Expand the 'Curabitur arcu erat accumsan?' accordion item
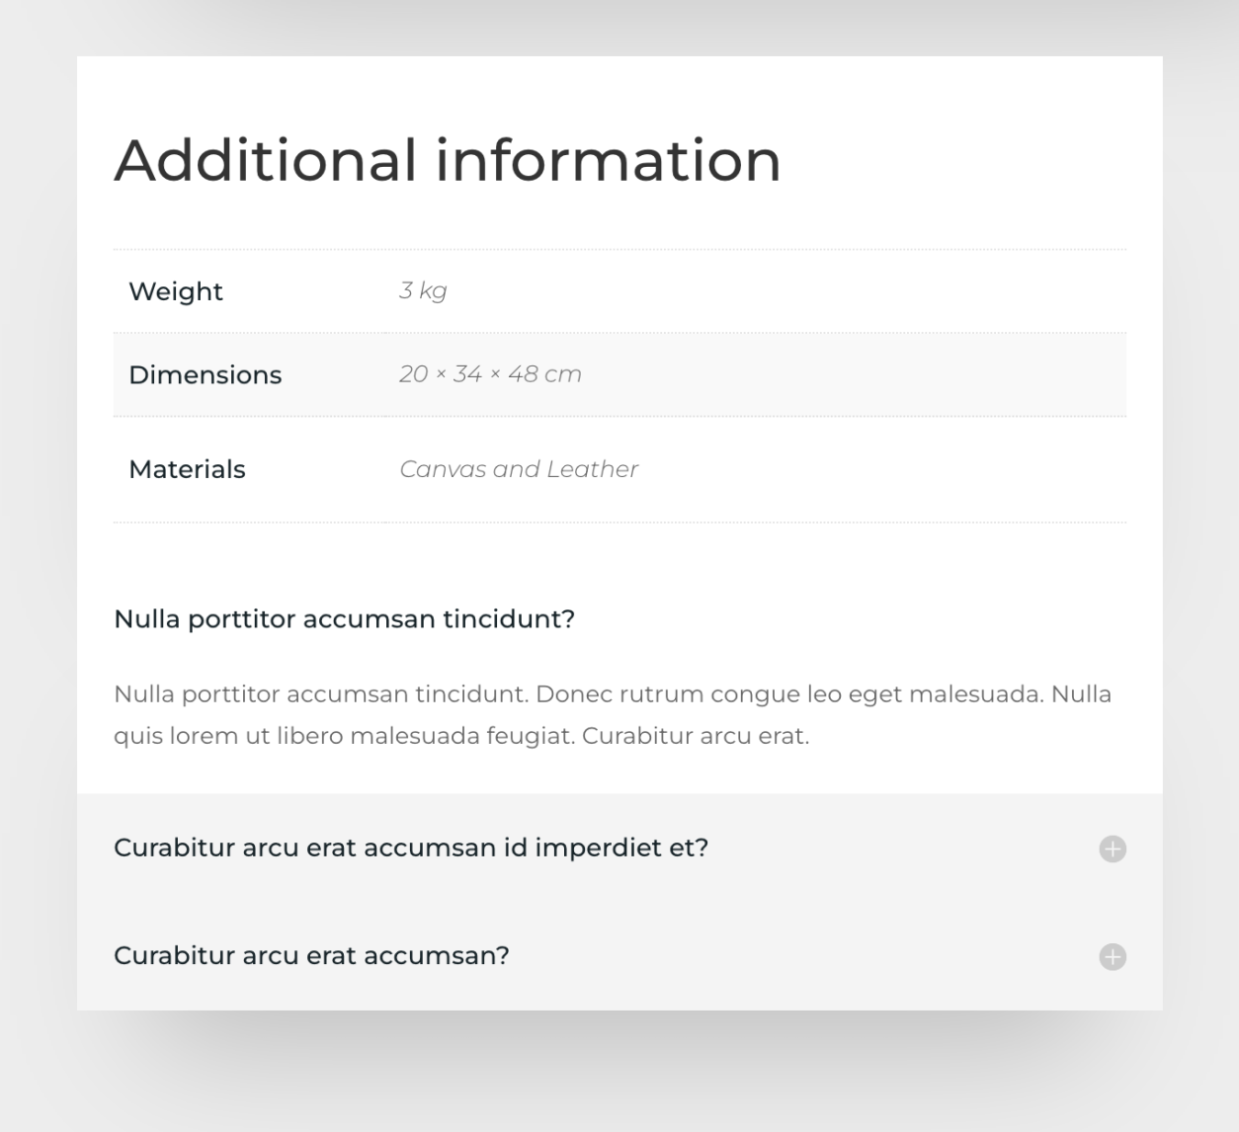This screenshot has height=1132, width=1239. coord(311,956)
